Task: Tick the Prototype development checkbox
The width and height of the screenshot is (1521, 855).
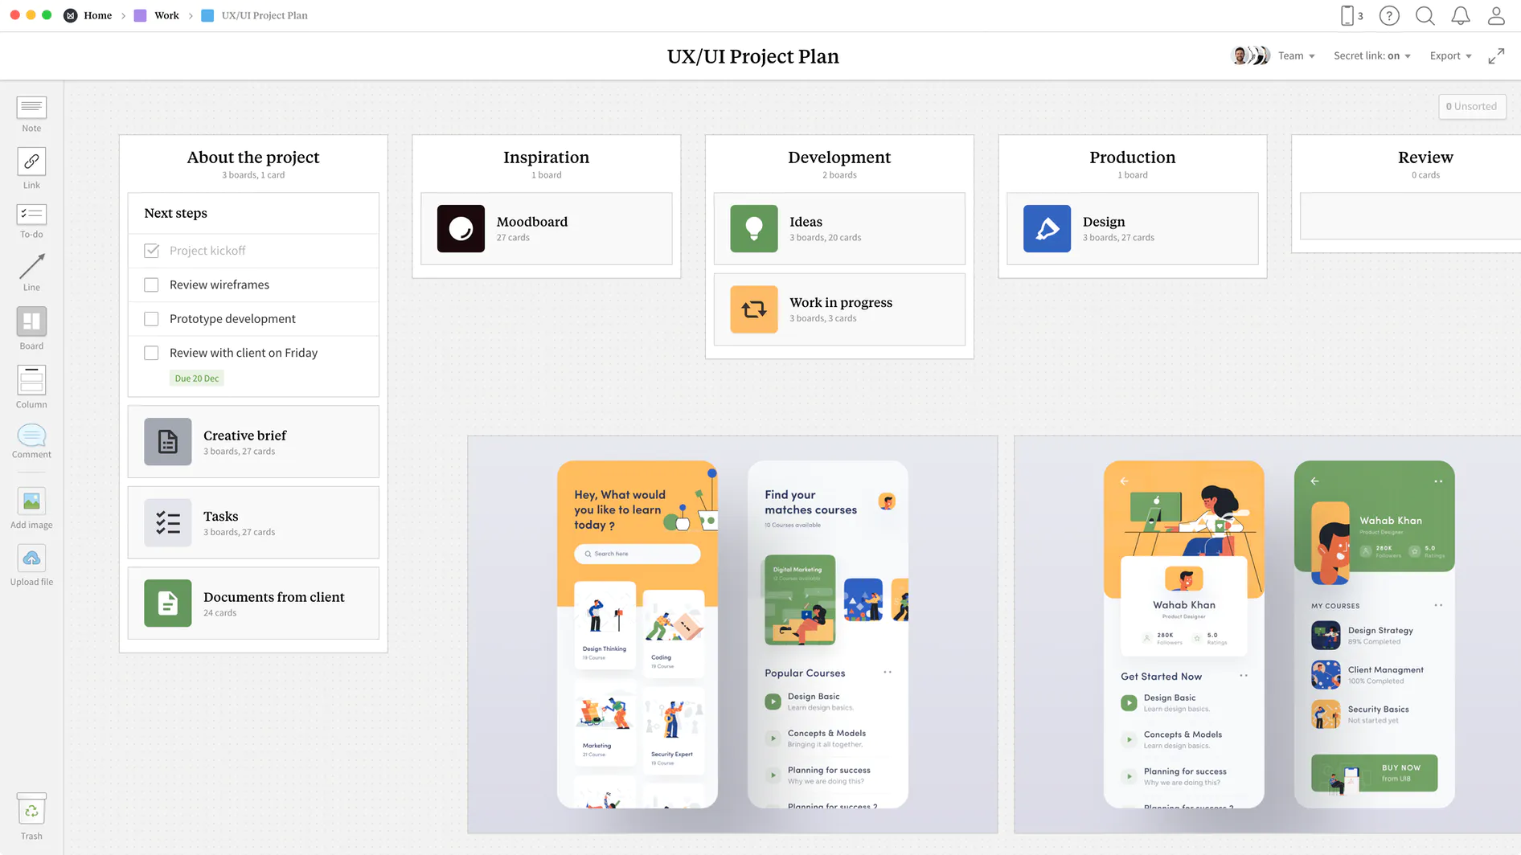Action: click(151, 319)
